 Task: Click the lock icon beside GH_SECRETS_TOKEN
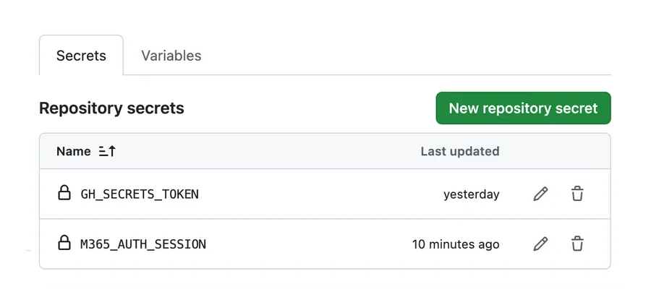[x=64, y=193]
